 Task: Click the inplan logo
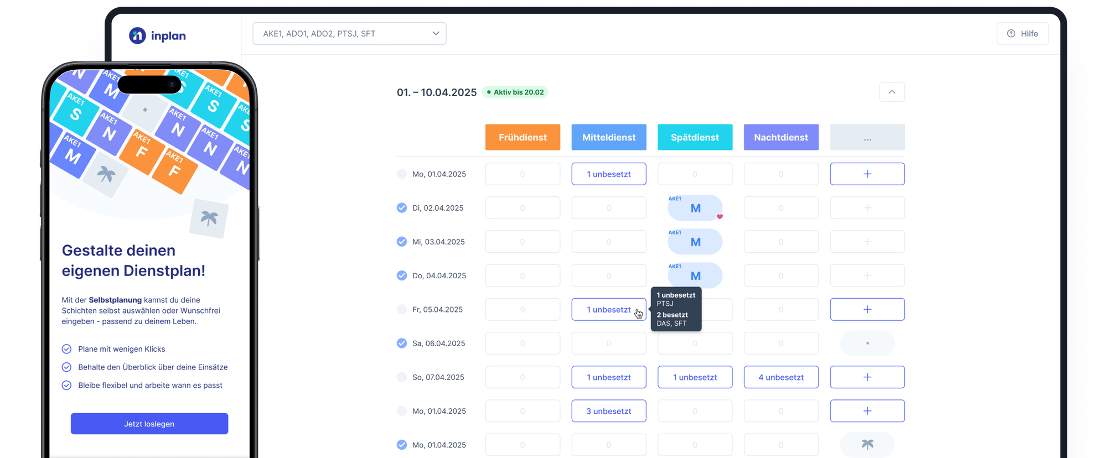(x=157, y=35)
